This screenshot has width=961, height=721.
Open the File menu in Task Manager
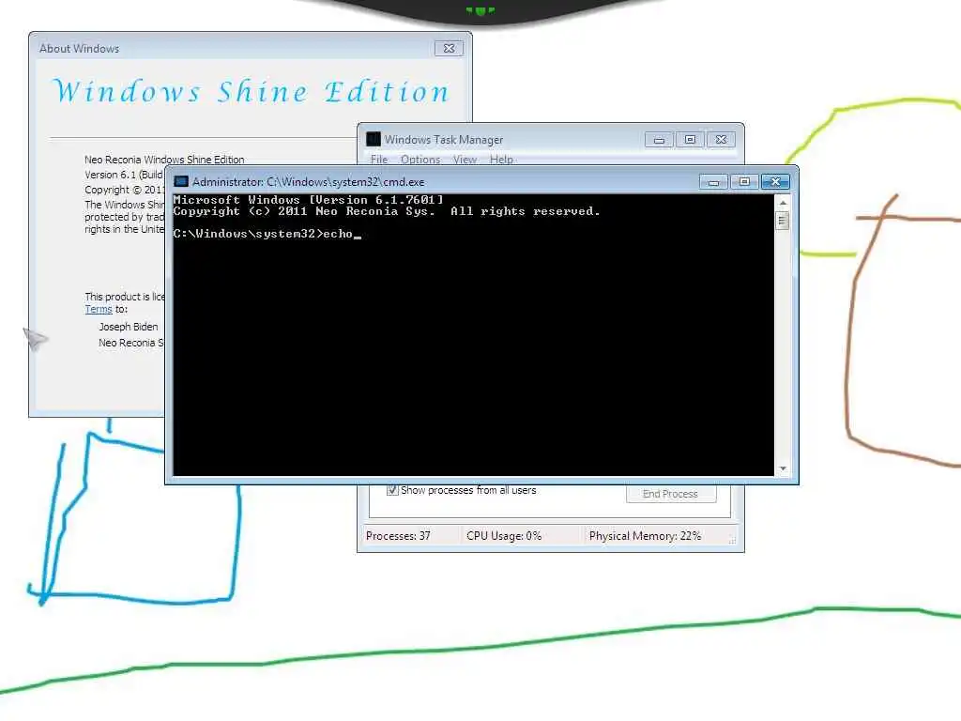point(379,160)
